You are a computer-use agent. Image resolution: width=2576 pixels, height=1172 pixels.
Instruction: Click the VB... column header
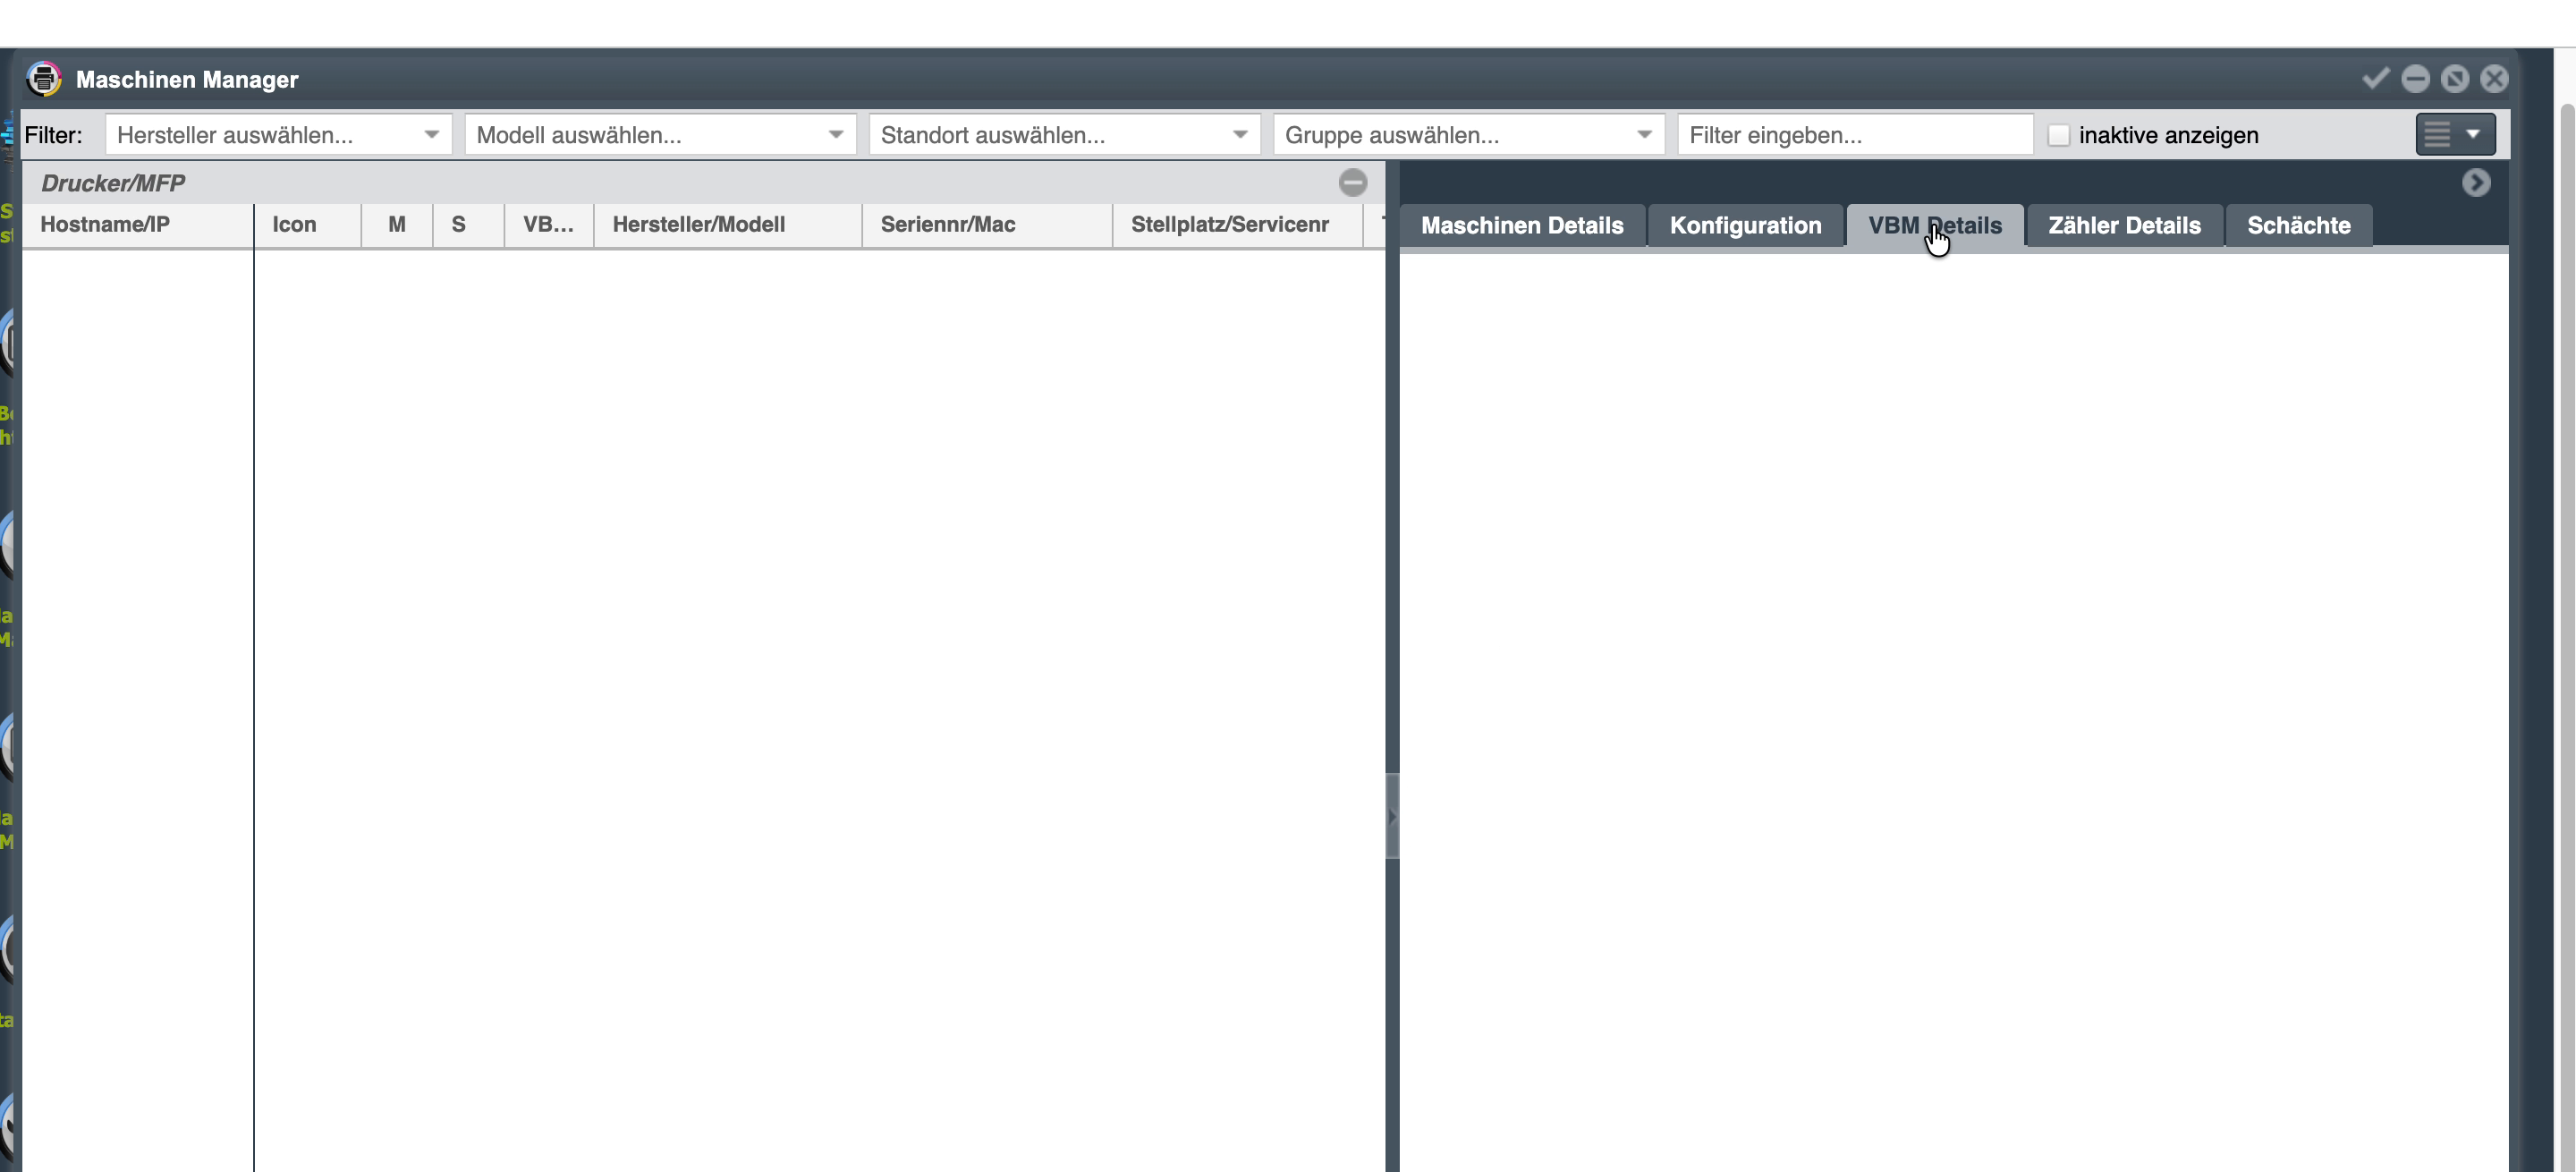[549, 225]
